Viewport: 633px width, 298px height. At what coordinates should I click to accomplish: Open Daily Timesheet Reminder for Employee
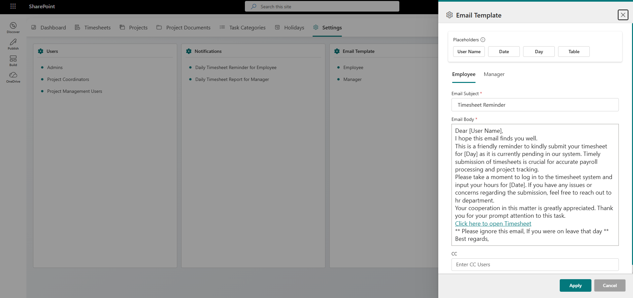236,67
